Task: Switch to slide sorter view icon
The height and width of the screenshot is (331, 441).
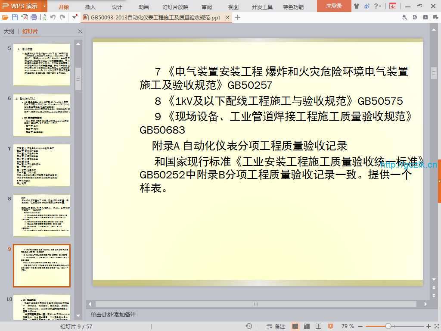Action: click(x=306, y=326)
